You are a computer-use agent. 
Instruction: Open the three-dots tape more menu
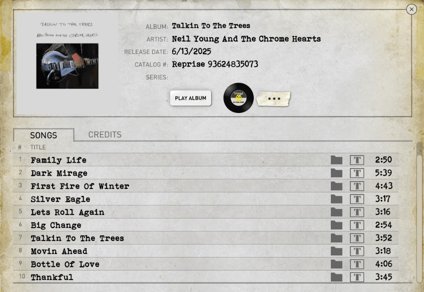tap(274, 98)
